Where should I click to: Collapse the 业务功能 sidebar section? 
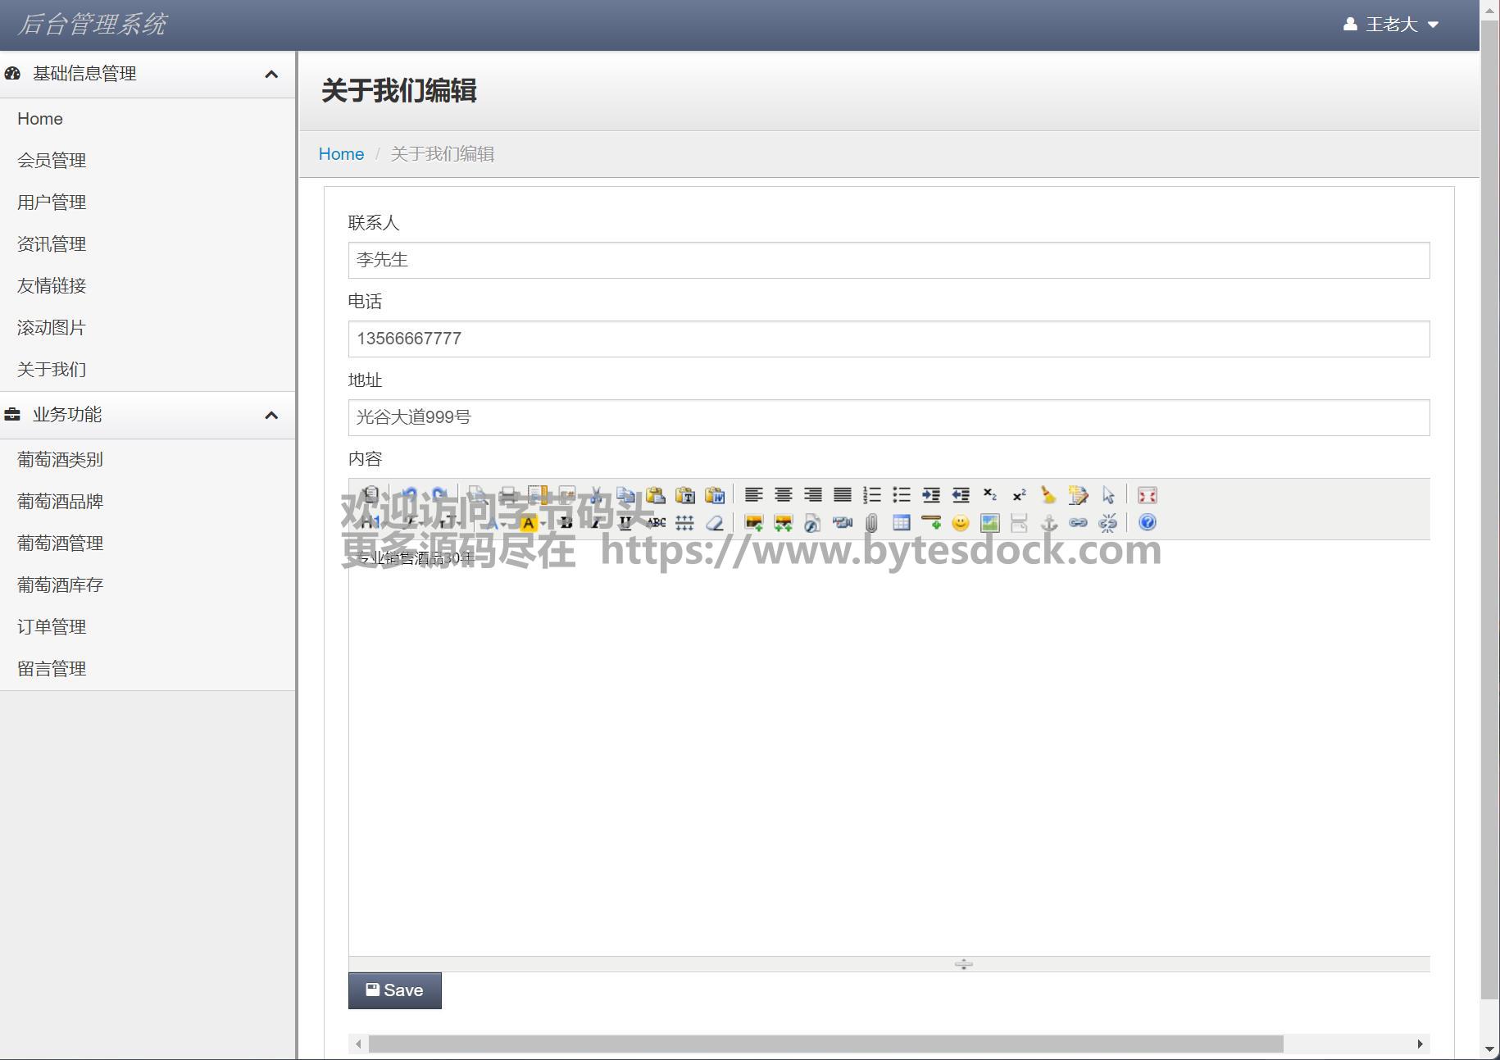pyautogui.click(x=271, y=416)
